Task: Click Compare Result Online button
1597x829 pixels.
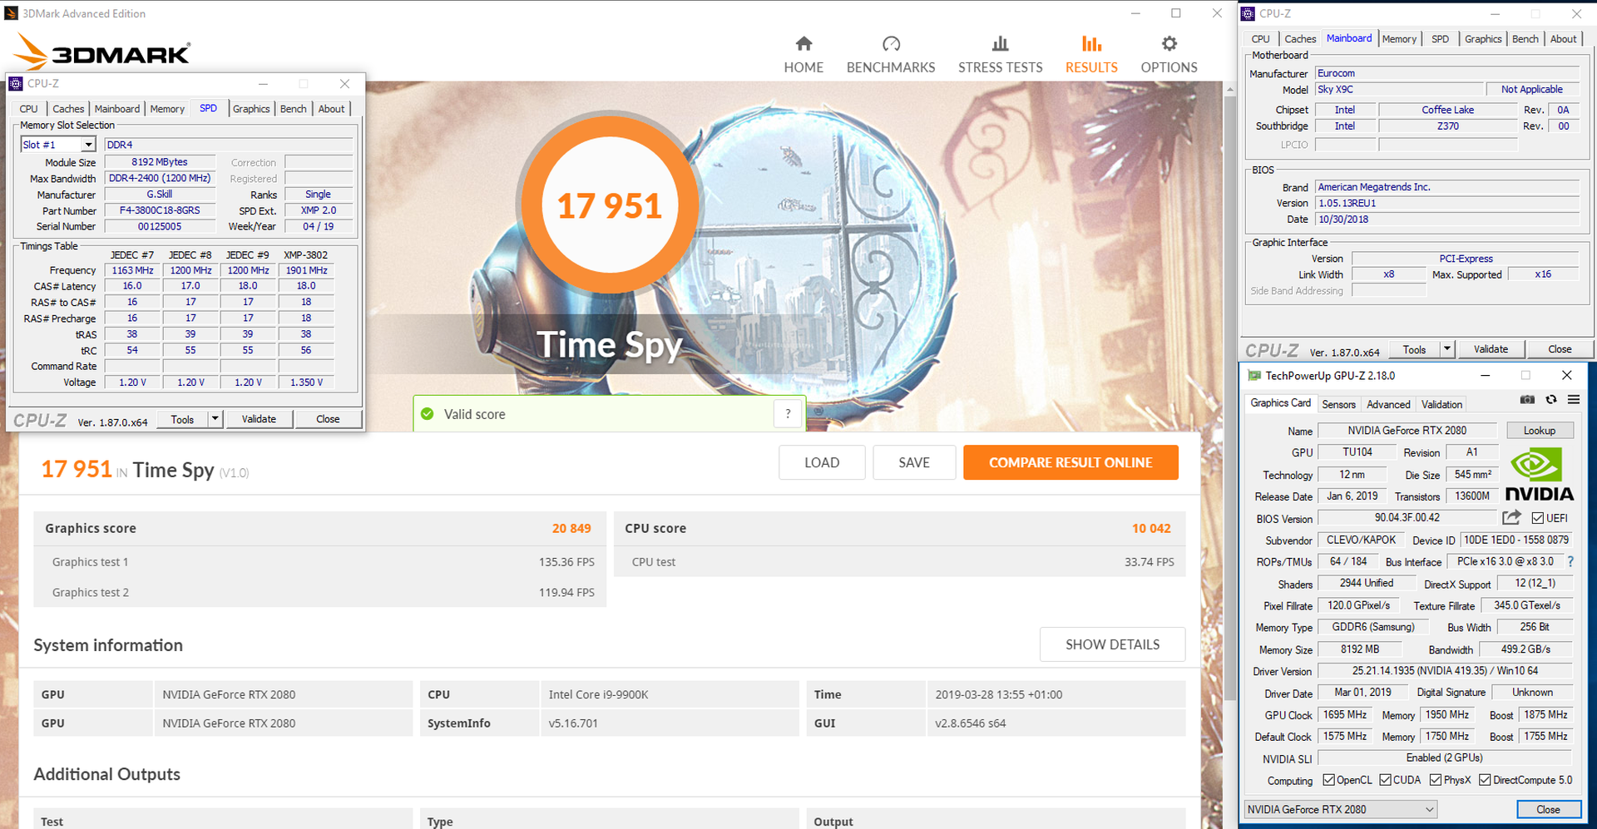Action: click(x=1070, y=462)
